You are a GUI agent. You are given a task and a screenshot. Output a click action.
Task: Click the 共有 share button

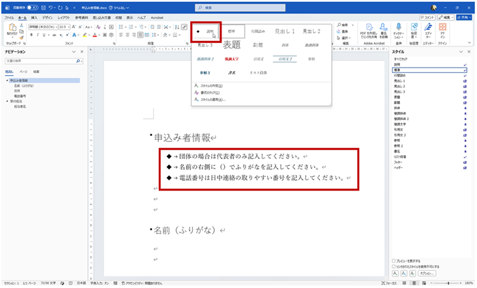click(463, 17)
